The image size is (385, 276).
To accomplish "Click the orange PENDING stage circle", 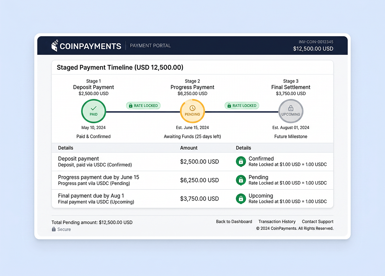I will coord(193,111).
